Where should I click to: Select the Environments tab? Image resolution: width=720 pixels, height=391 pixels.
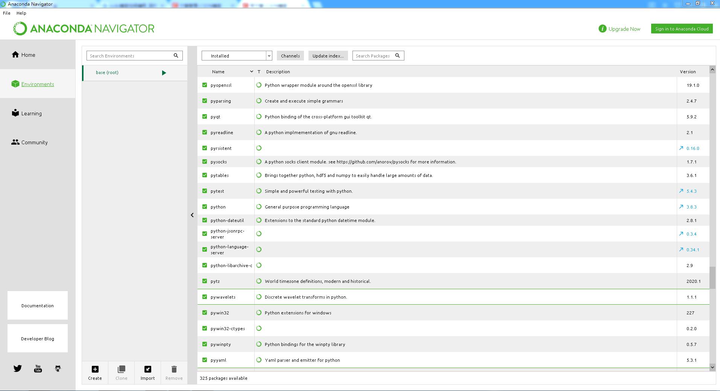point(38,84)
